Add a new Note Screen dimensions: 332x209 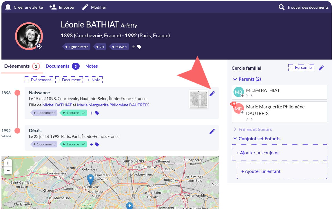(94, 80)
